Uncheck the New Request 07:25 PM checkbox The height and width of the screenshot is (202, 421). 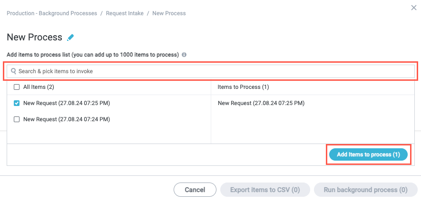[17, 103]
